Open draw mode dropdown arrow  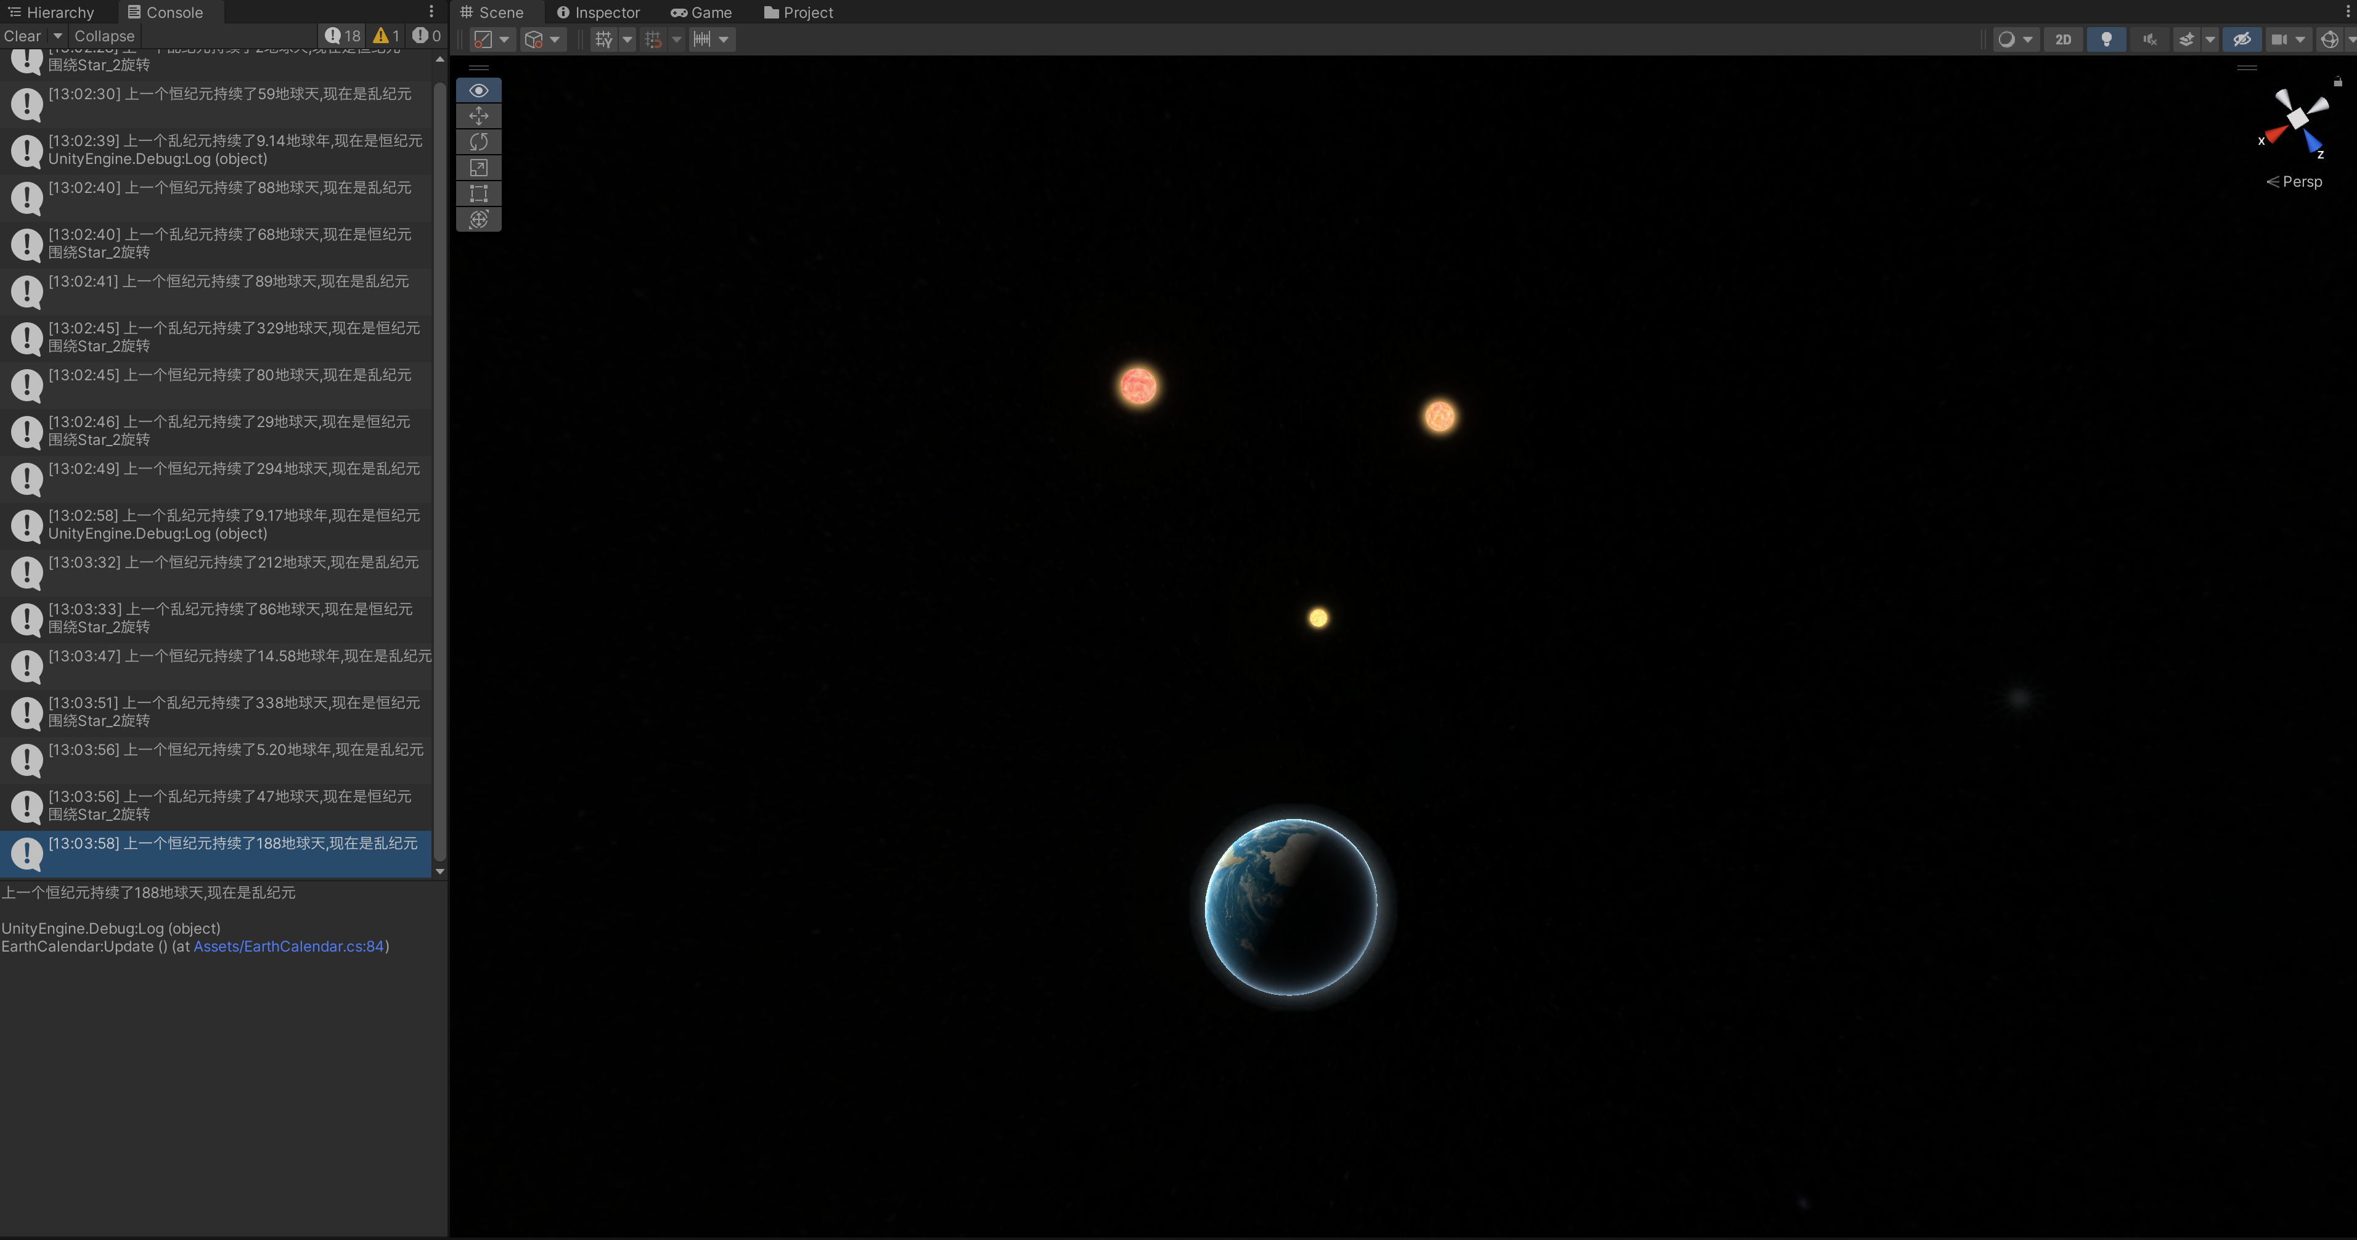pos(2028,39)
